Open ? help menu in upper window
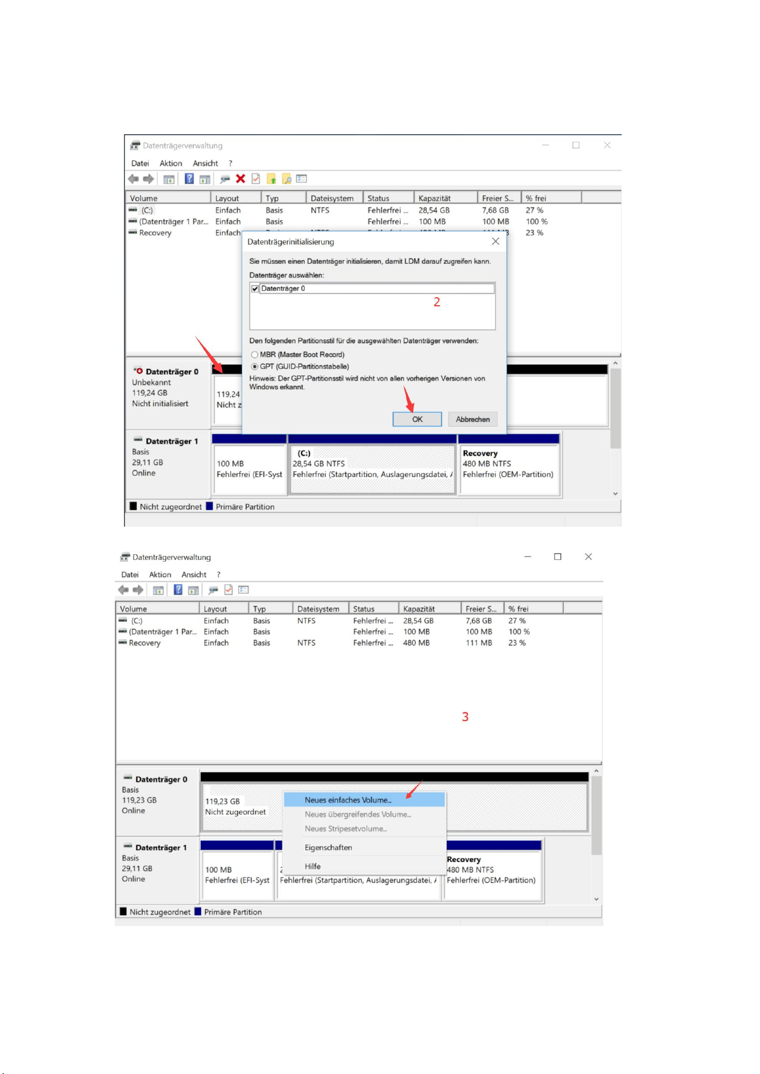Viewport: 760px width, 1074px height. click(230, 163)
